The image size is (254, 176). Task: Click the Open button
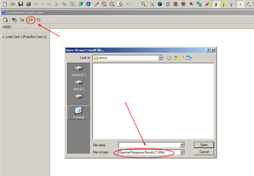coord(204,145)
